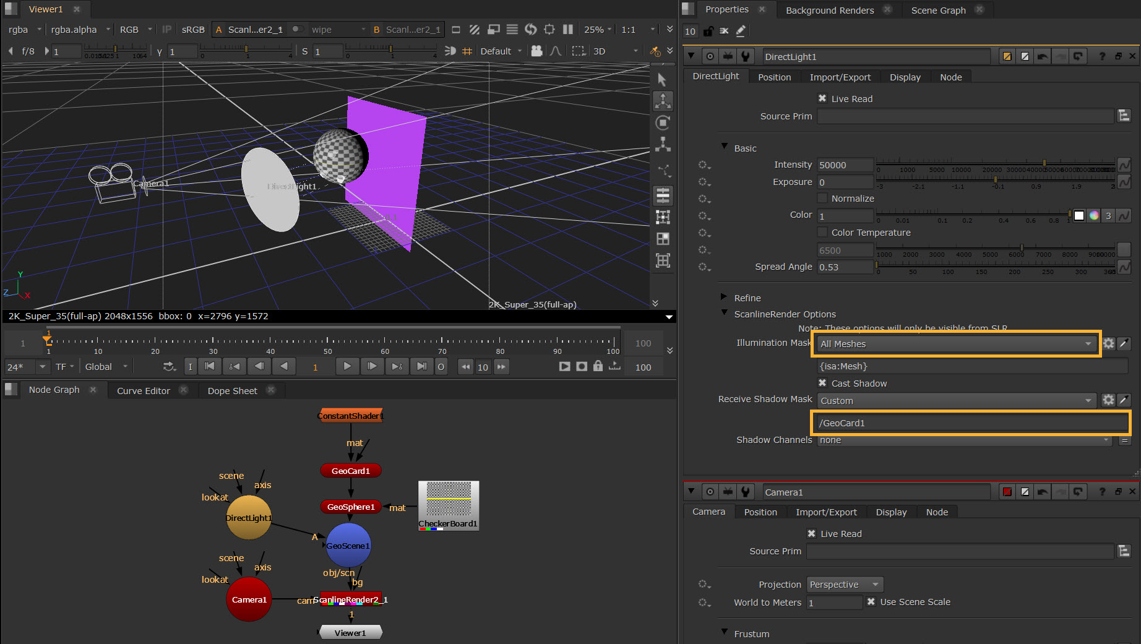Enable the Normalize checkbox
The width and height of the screenshot is (1141, 644).
pyautogui.click(x=822, y=198)
